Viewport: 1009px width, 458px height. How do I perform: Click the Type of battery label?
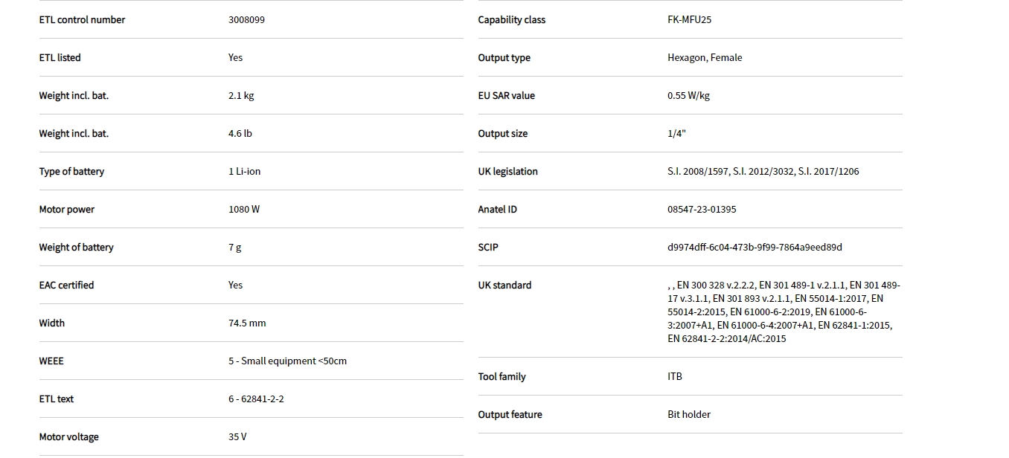(x=71, y=172)
